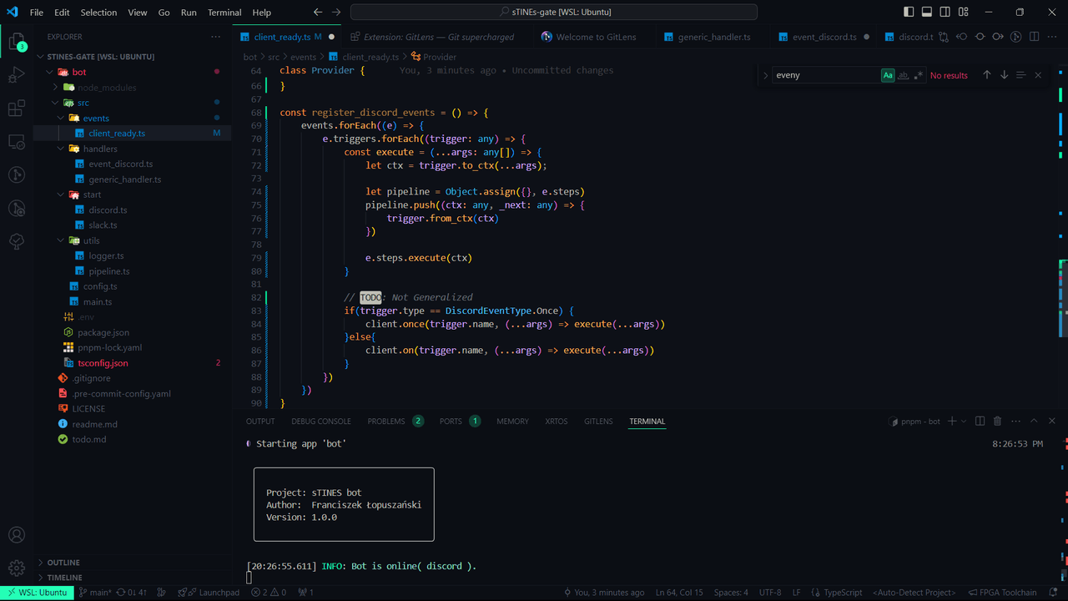Open the Extensions view in activity bar

click(x=16, y=109)
